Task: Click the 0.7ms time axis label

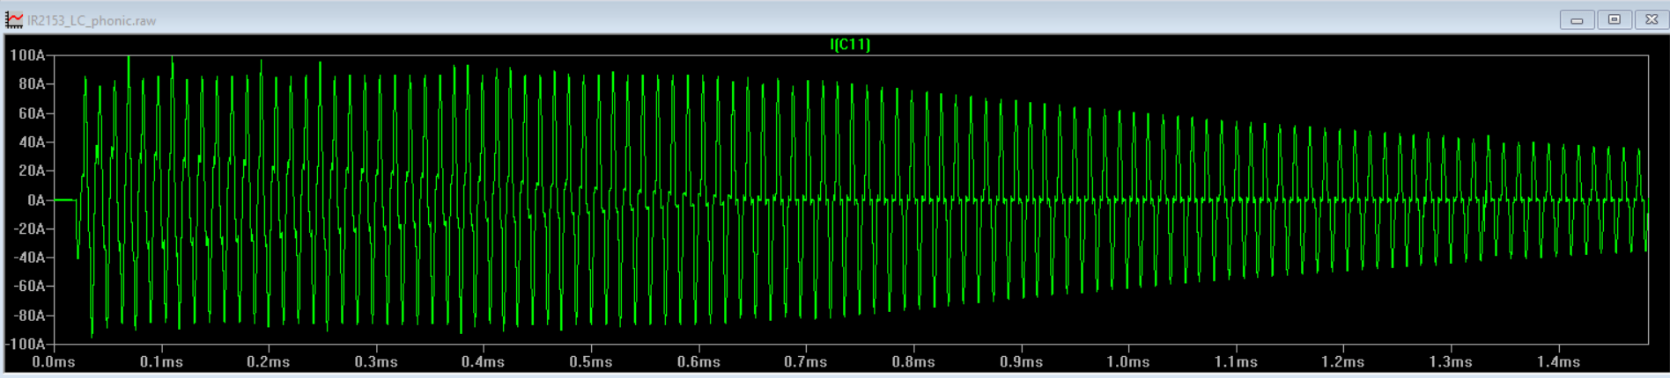Action: [806, 362]
